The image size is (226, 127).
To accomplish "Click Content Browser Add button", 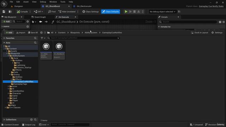I will tap(9, 33).
